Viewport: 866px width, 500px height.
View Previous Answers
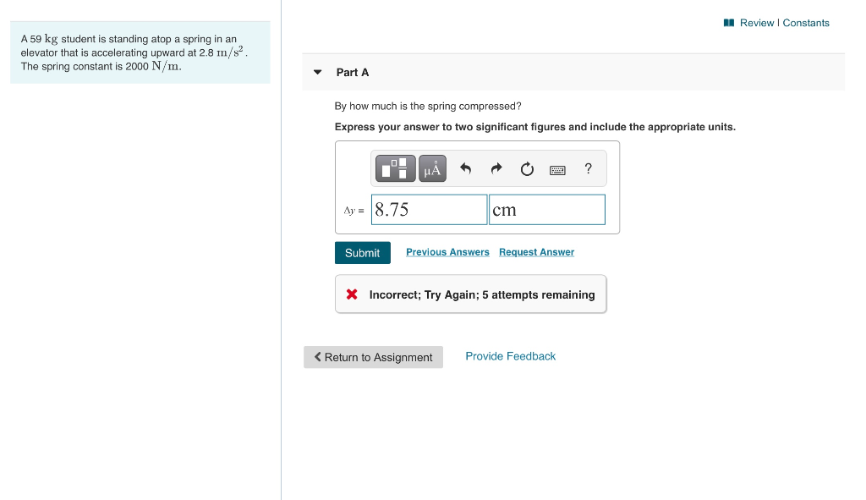click(447, 252)
